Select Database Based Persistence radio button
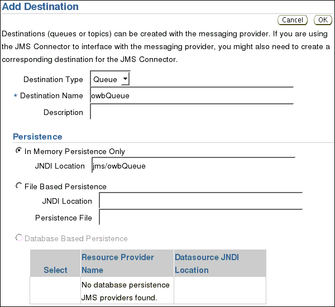This screenshot has height=307, width=335. 19,238
